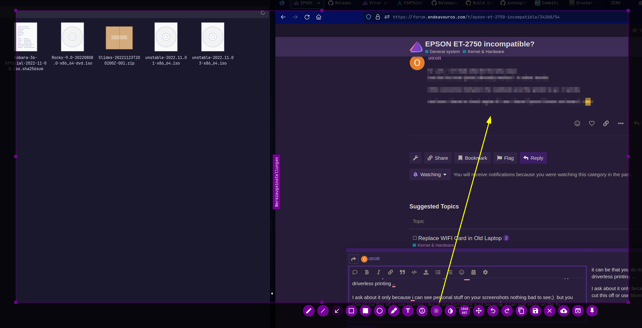
Task: Insert date with calendar icon
Action: pyautogui.click(x=473, y=272)
